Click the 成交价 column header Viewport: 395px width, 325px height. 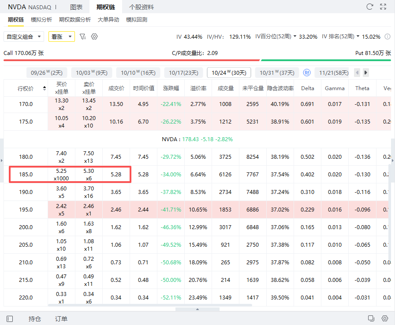(116, 88)
